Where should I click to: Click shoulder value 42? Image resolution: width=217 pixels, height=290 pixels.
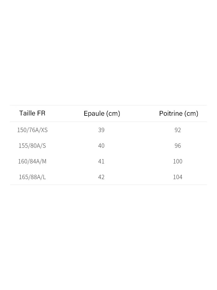tap(101, 177)
